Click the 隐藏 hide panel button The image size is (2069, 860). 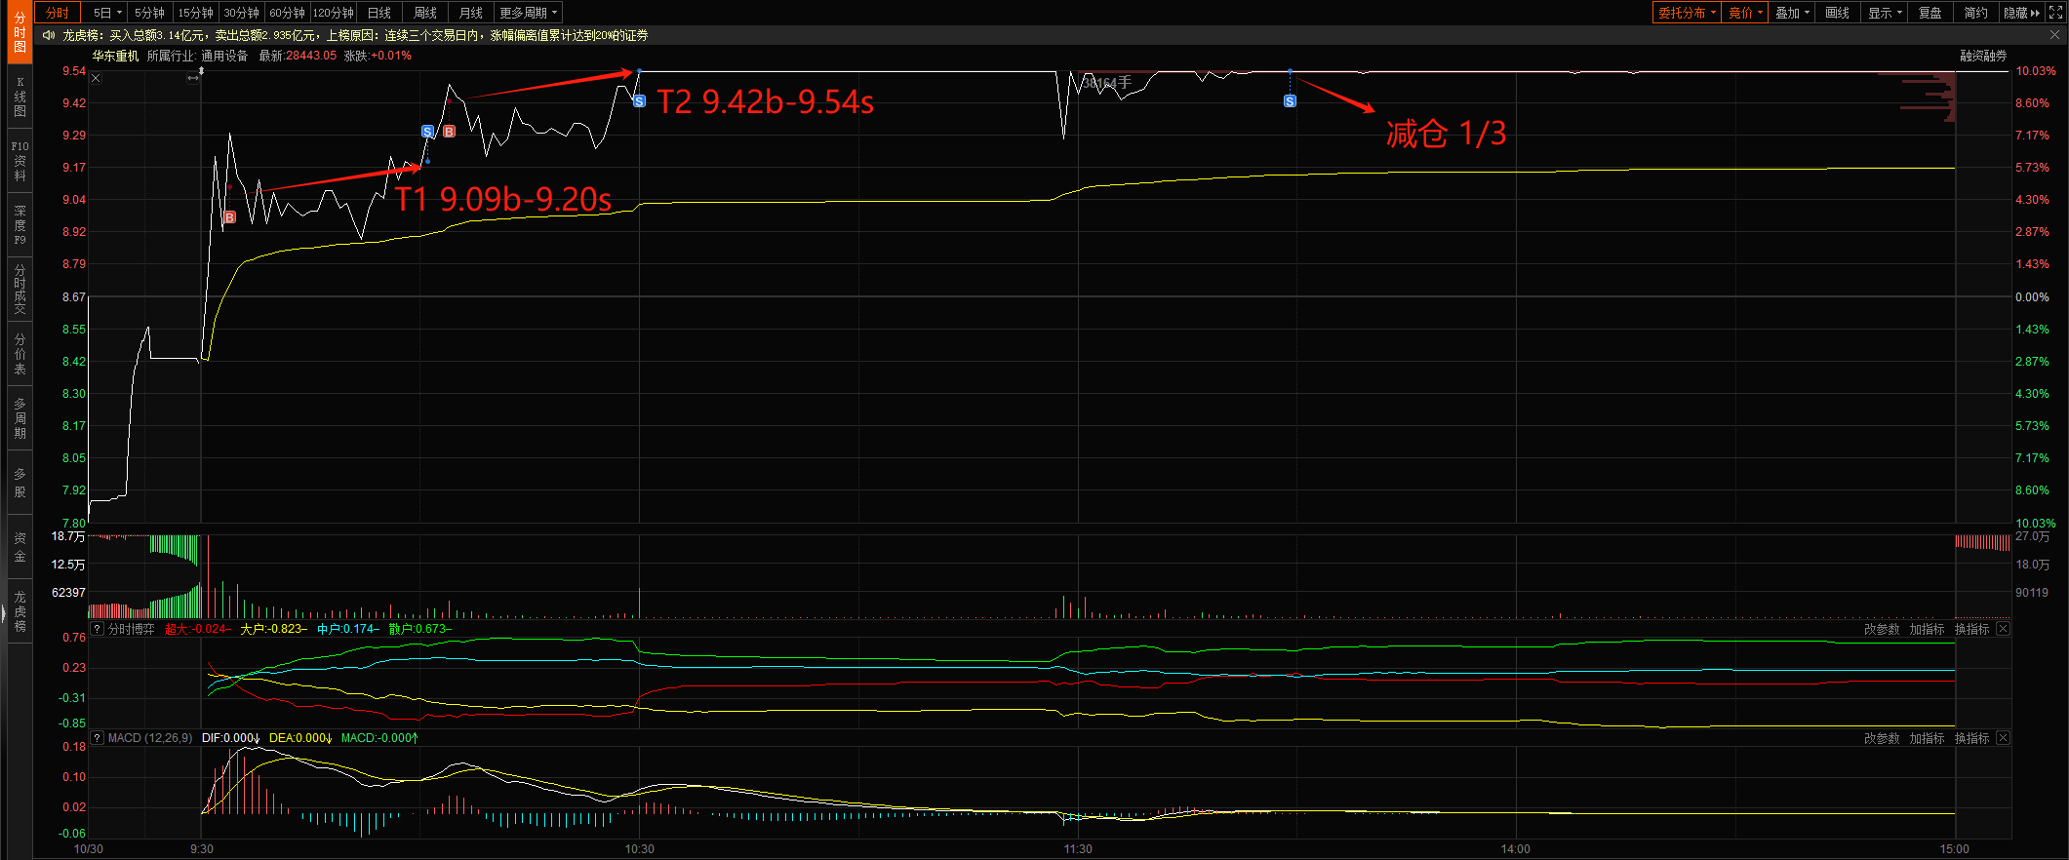pyautogui.click(x=2021, y=13)
